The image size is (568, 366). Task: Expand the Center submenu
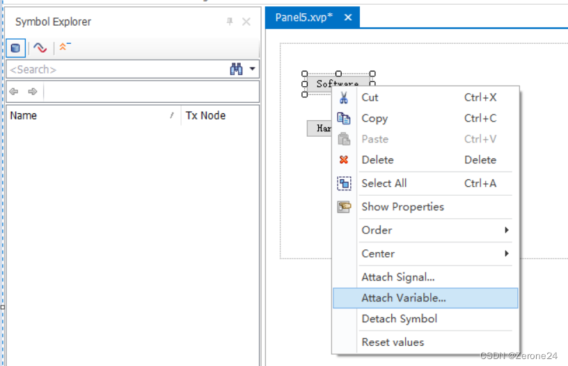tap(425, 254)
